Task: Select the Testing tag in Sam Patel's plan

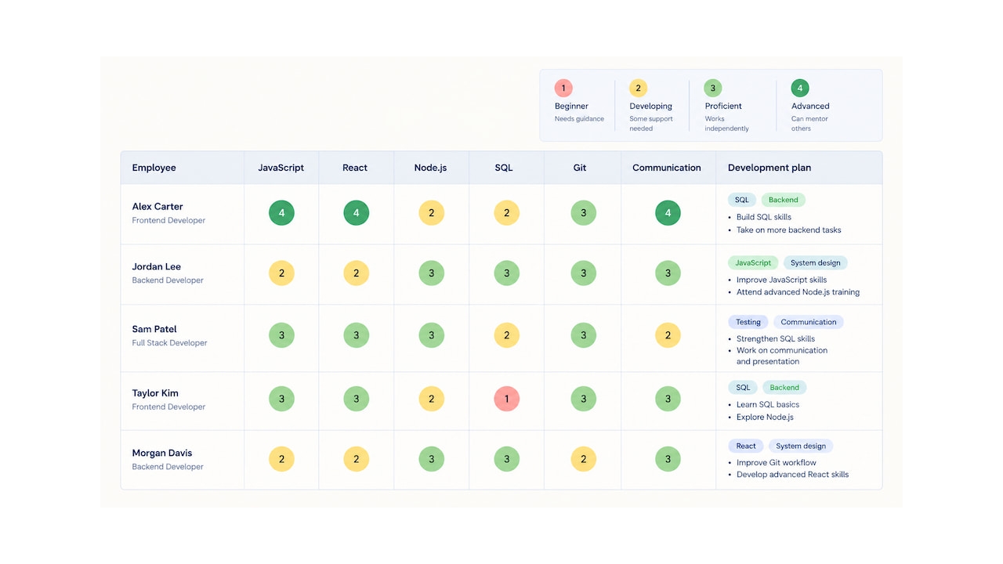Action: click(748, 322)
